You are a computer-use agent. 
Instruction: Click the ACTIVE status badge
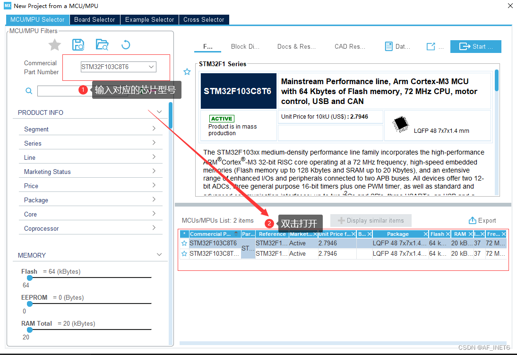222,119
